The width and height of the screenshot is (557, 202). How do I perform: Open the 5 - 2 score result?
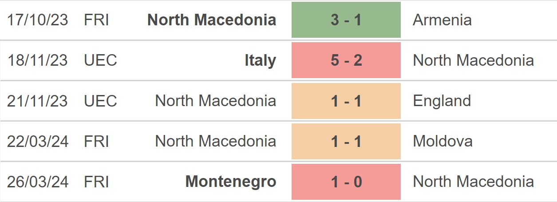tap(346, 60)
